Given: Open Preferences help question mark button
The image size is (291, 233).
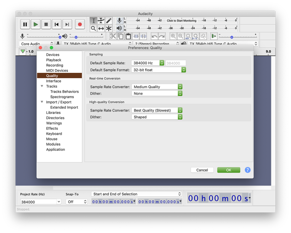Looking at the screenshot, I should click(248, 170).
